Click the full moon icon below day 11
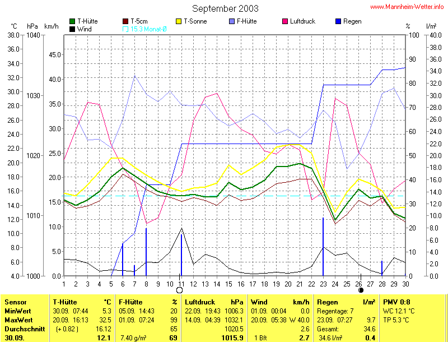448x342 pixels. 180,290
